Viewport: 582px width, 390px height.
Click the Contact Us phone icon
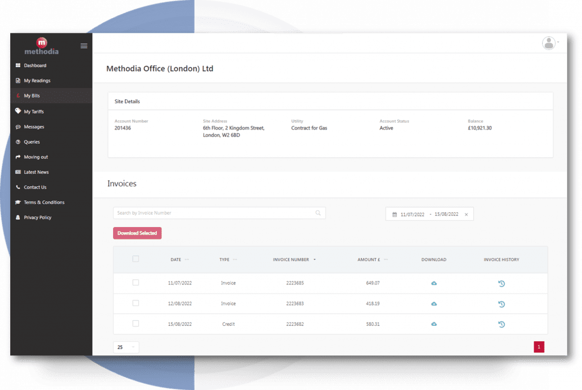pos(19,187)
